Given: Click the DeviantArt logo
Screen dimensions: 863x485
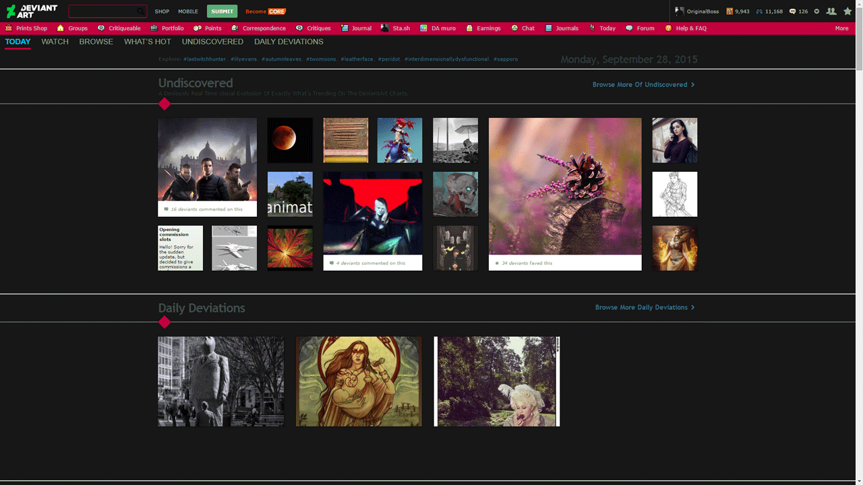Looking at the screenshot, I should 32,11.
